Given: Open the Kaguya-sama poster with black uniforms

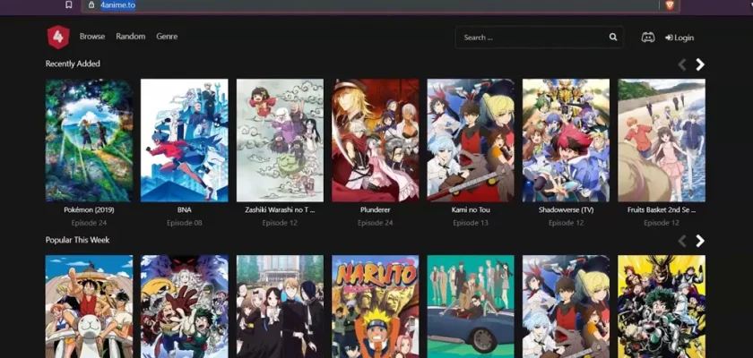Looking at the screenshot, I should coord(280,307).
